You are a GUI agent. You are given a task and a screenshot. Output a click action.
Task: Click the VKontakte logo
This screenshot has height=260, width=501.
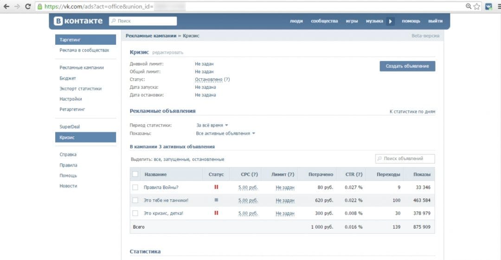tap(78, 21)
